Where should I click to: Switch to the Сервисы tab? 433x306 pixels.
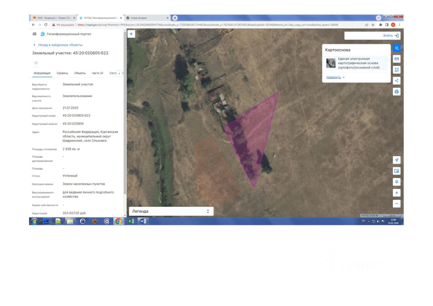pos(62,73)
